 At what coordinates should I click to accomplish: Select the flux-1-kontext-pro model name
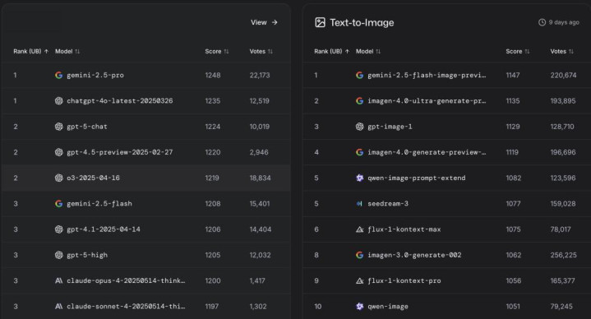tap(404, 280)
